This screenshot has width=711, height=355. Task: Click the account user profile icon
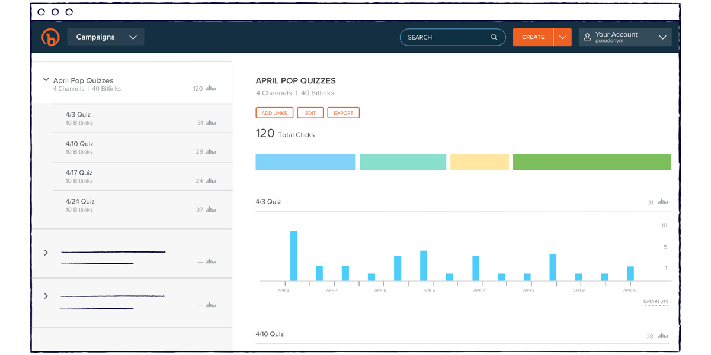(587, 37)
